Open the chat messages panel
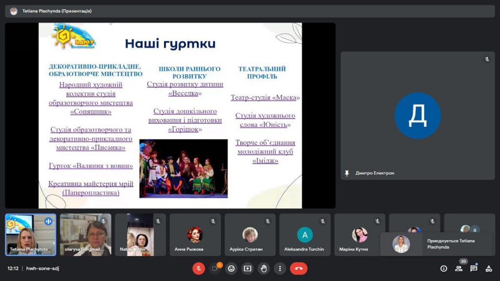 click(474, 268)
